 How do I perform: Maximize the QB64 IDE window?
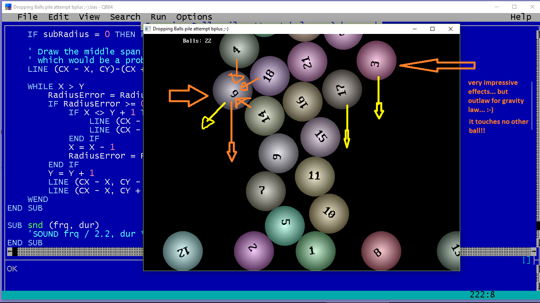514,7
